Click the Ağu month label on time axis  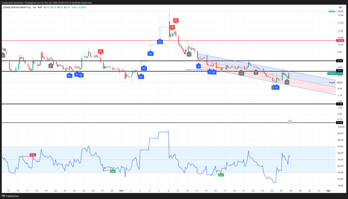pyautogui.click(x=328, y=191)
